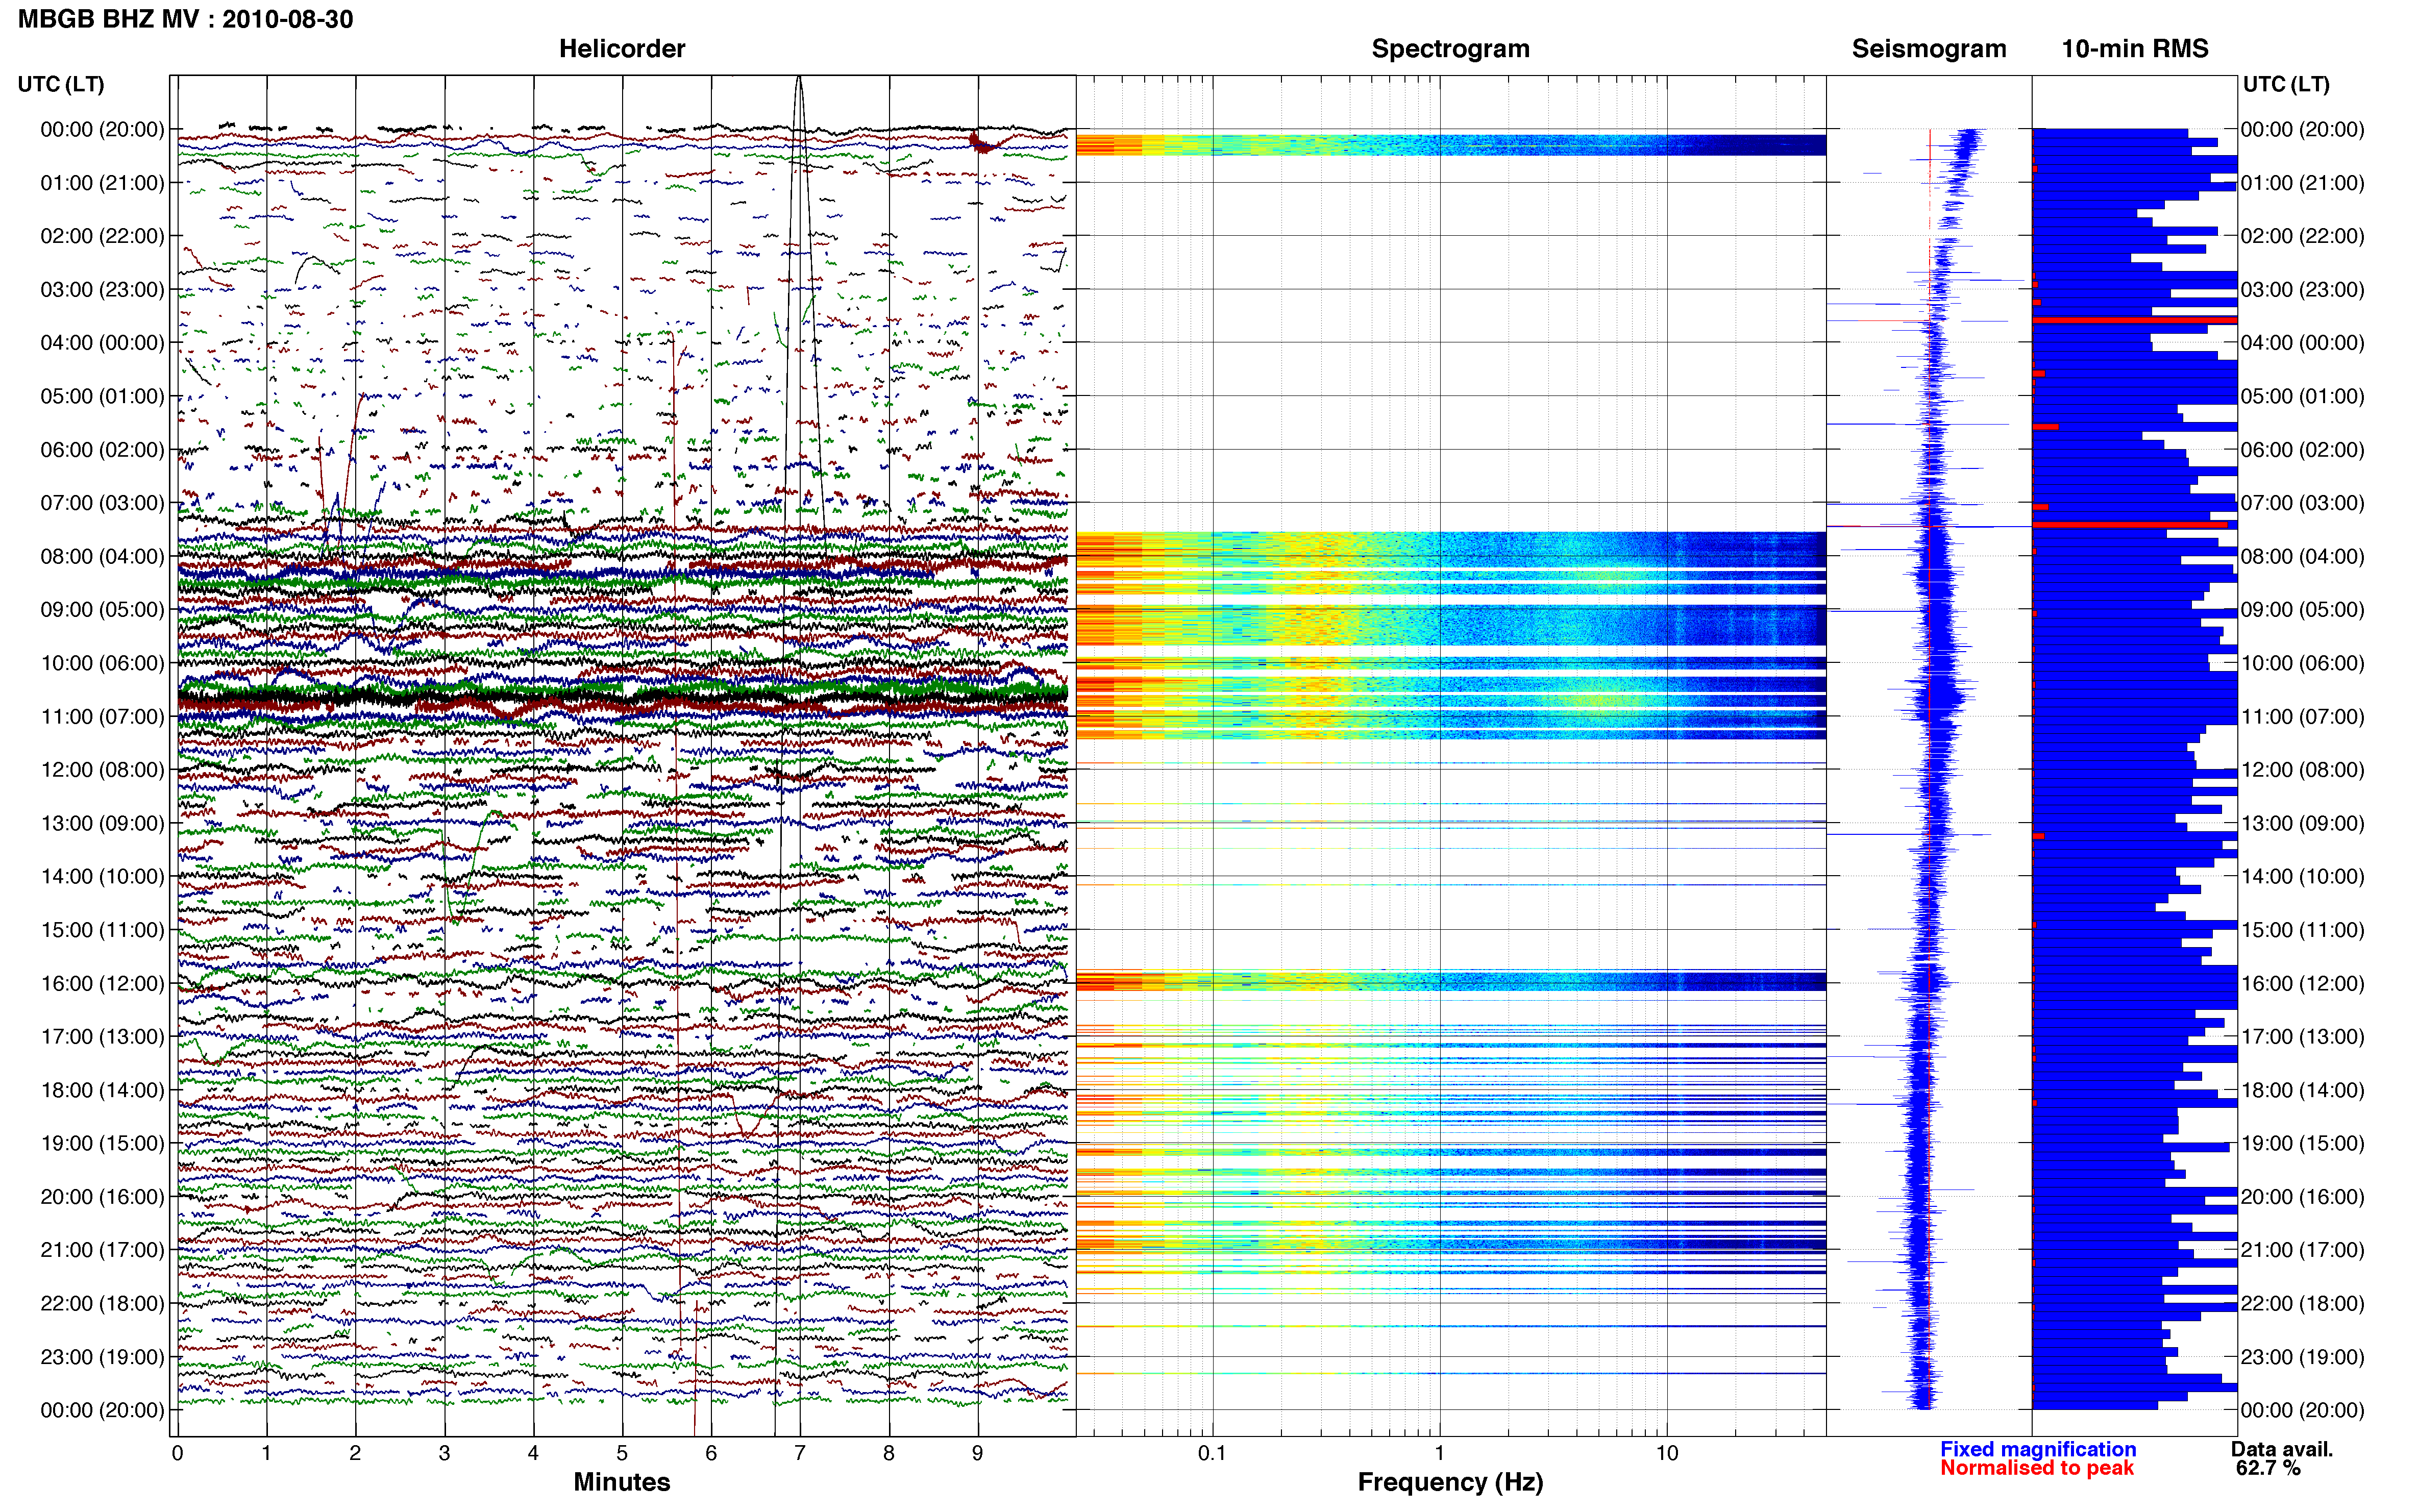Viewport: 2419px width, 1512px height.
Task: Click 18:00 (14:00) on the right time axis
Action: click(2303, 1090)
